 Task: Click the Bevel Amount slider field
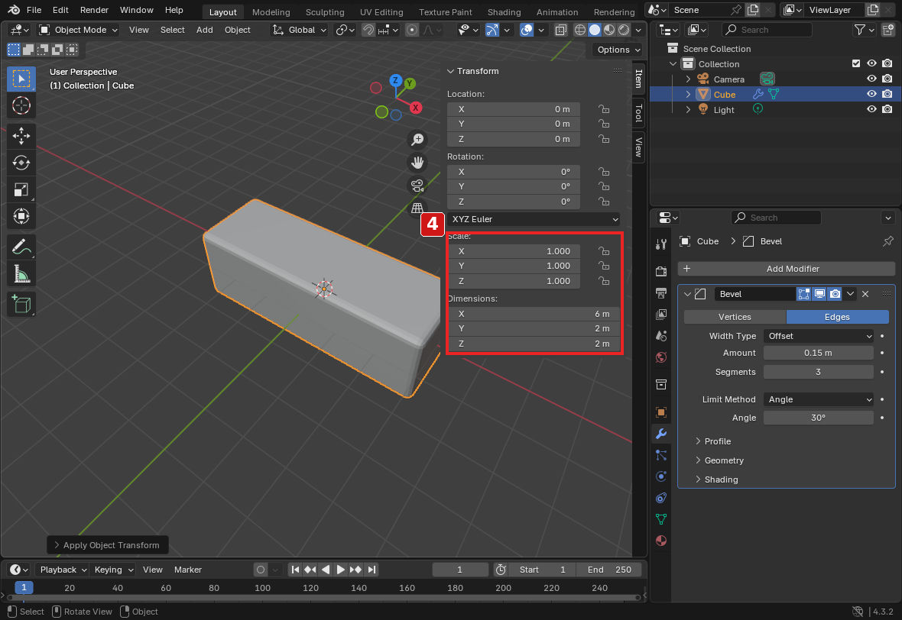pos(818,353)
